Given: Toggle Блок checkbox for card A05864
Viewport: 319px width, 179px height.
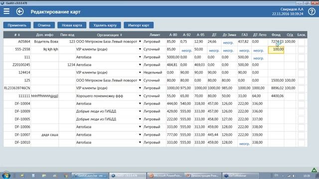Looking at the screenshot, I should 301,42.
